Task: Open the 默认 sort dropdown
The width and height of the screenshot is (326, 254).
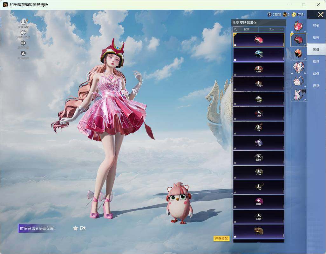Action: tap(272, 29)
